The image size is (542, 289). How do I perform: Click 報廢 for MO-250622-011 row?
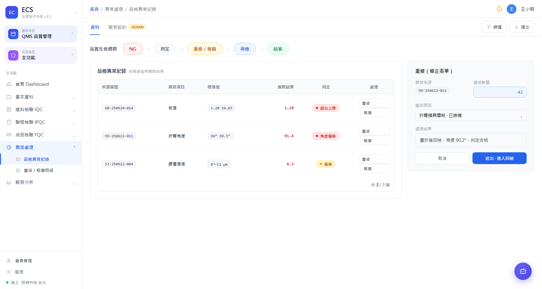(375, 141)
